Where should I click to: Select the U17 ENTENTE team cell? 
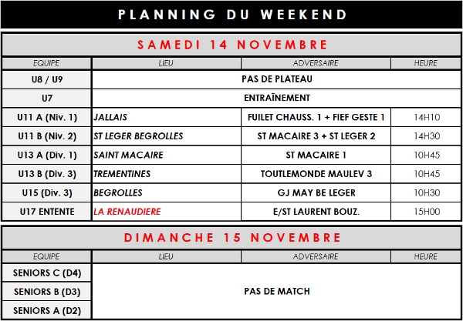tap(46, 211)
